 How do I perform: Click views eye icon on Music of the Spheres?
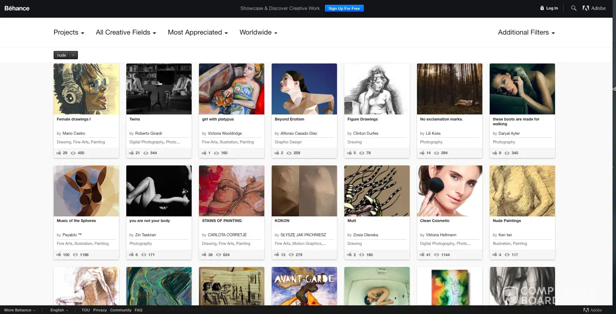click(75, 255)
